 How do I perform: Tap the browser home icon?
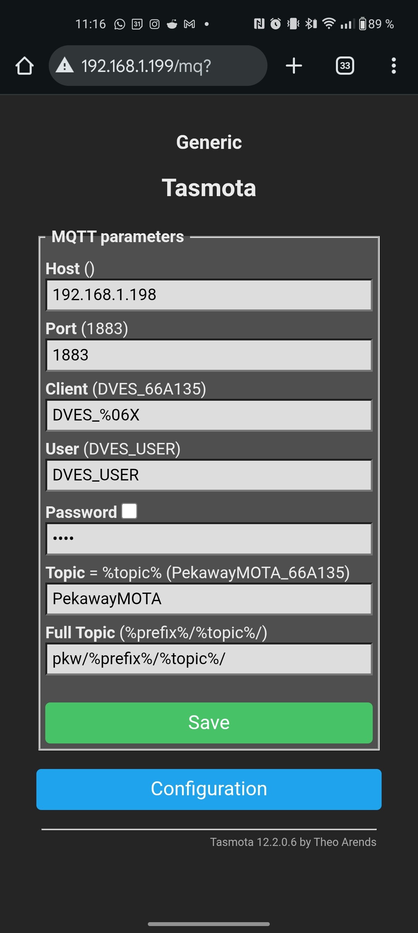pos(24,66)
